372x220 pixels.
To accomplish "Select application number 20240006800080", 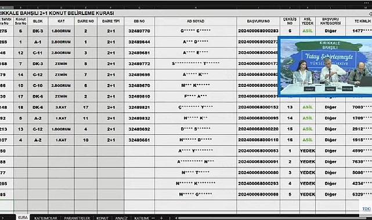I will pyautogui.click(x=258, y=173).
